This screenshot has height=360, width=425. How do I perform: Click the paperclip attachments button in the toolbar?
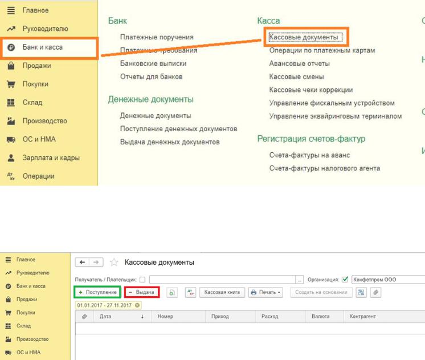click(375, 292)
